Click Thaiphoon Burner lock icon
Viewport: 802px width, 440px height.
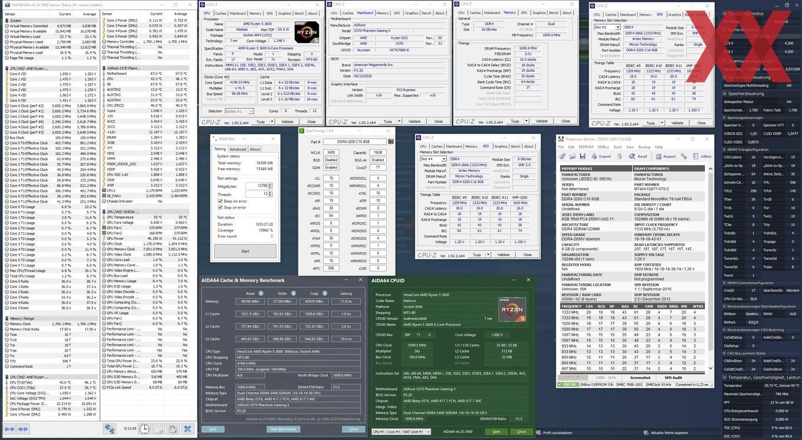click(x=619, y=156)
